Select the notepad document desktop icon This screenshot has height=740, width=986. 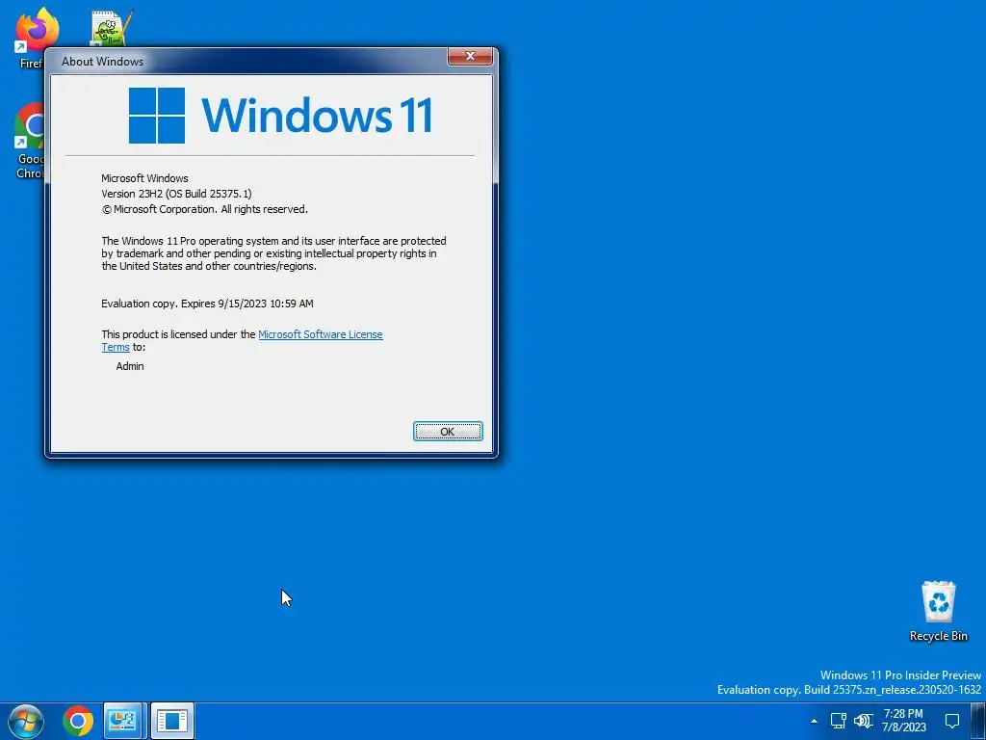click(112, 28)
